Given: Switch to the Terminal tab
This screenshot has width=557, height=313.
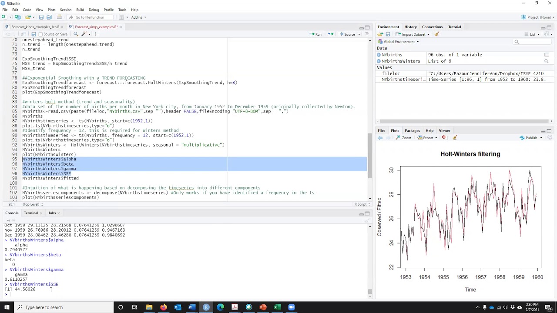Looking at the screenshot, I should coord(31,213).
